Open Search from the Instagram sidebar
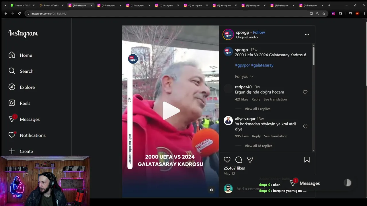The width and height of the screenshot is (367, 206). [21, 71]
